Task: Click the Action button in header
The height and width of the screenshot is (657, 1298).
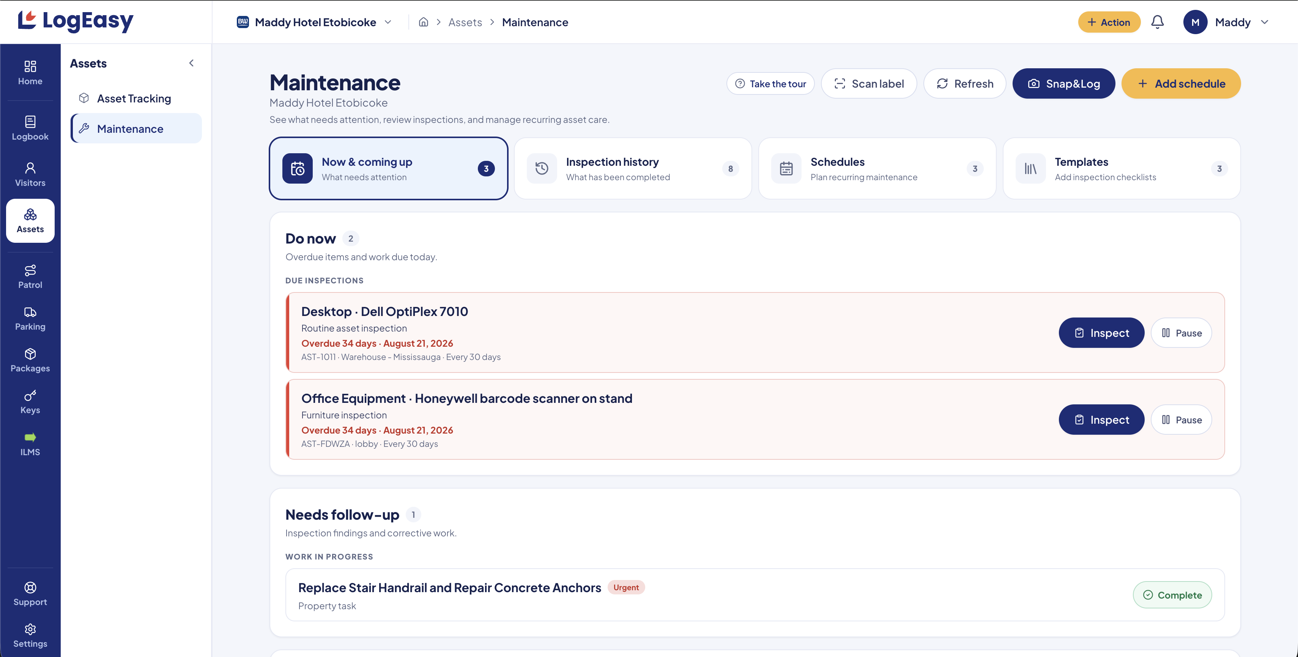Action: (1109, 22)
